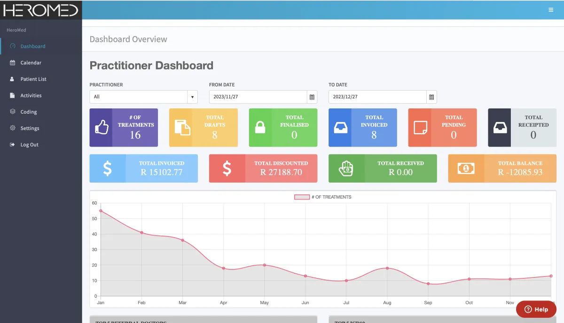
Task: Click the 'R 27188.70' discounted amount
Action: point(281,172)
